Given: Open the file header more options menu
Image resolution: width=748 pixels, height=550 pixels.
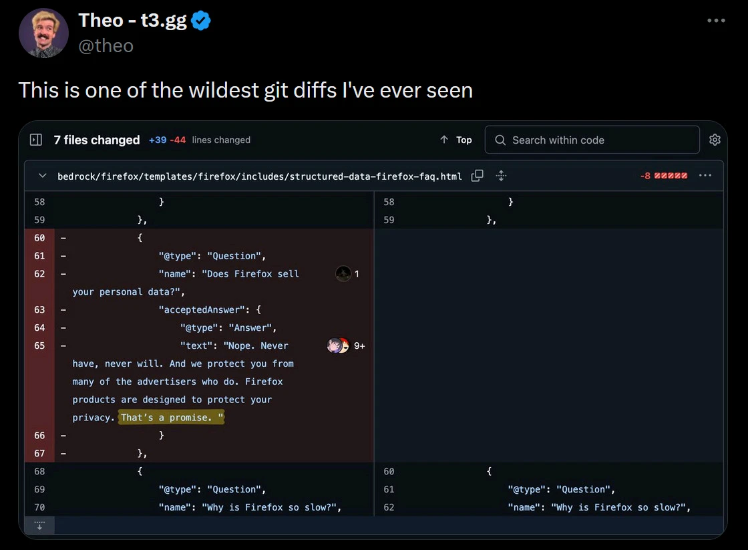Looking at the screenshot, I should (705, 176).
